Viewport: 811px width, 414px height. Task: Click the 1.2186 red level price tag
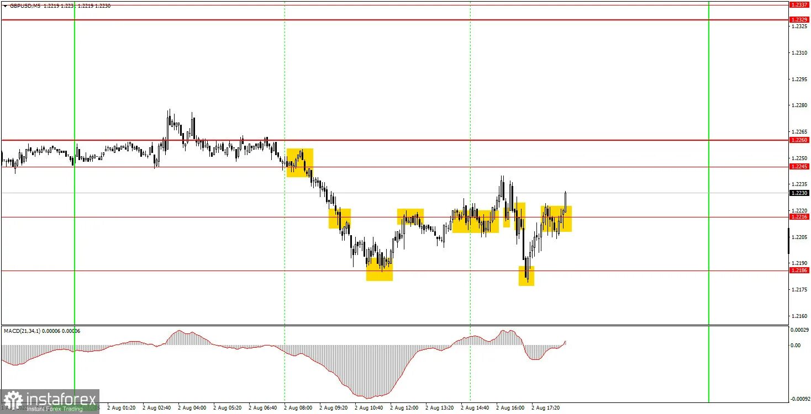pyautogui.click(x=799, y=270)
